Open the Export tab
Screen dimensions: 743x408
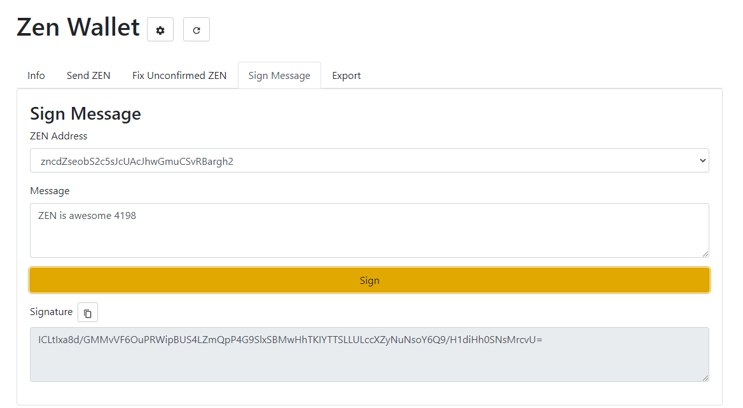click(x=347, y=75)
